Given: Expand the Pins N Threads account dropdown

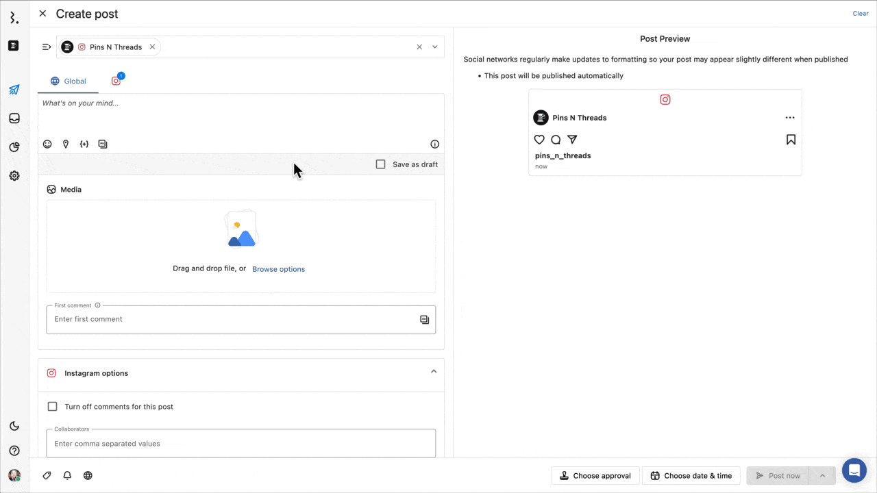Looking at the screenshot, I should (434, 47).
